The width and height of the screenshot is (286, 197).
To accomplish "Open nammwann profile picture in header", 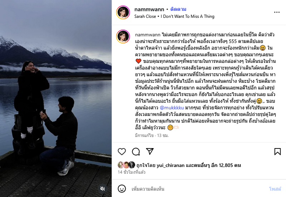I will 123,12.
